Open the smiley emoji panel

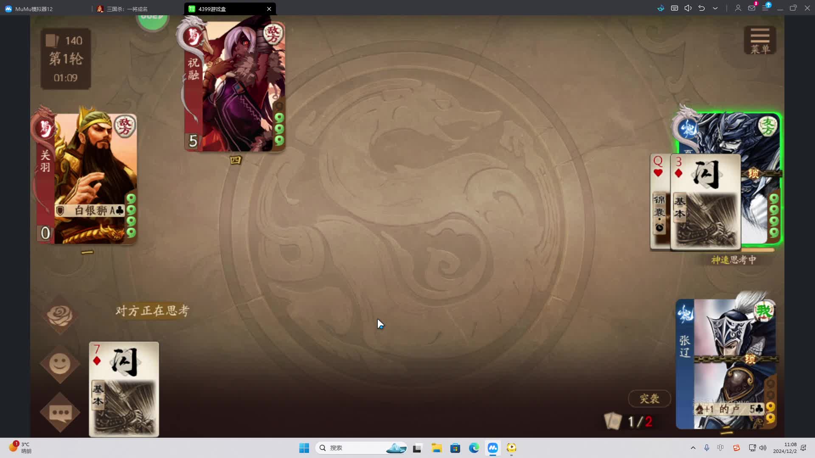tap(60, 364)
